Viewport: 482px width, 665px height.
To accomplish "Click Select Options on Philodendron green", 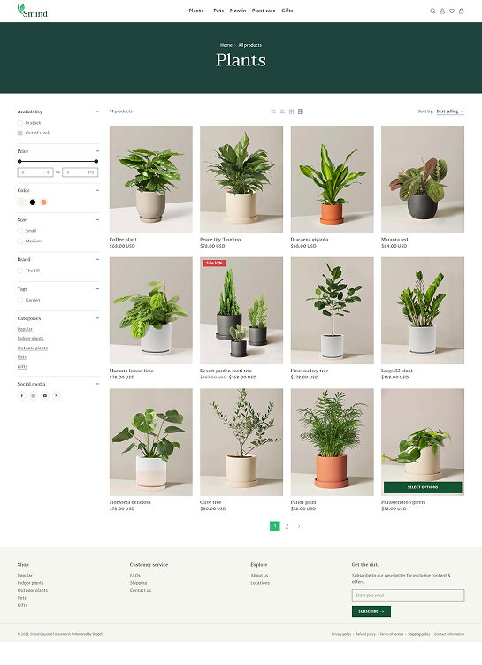I will coord(423,487).
